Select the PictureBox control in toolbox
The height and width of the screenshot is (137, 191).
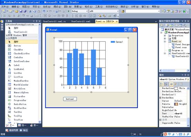[x=19, y=96]
